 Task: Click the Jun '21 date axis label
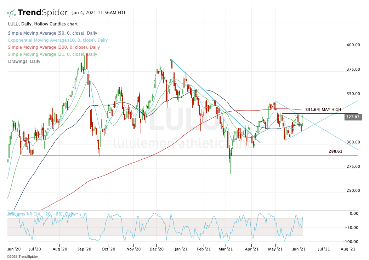pos(299,249)
